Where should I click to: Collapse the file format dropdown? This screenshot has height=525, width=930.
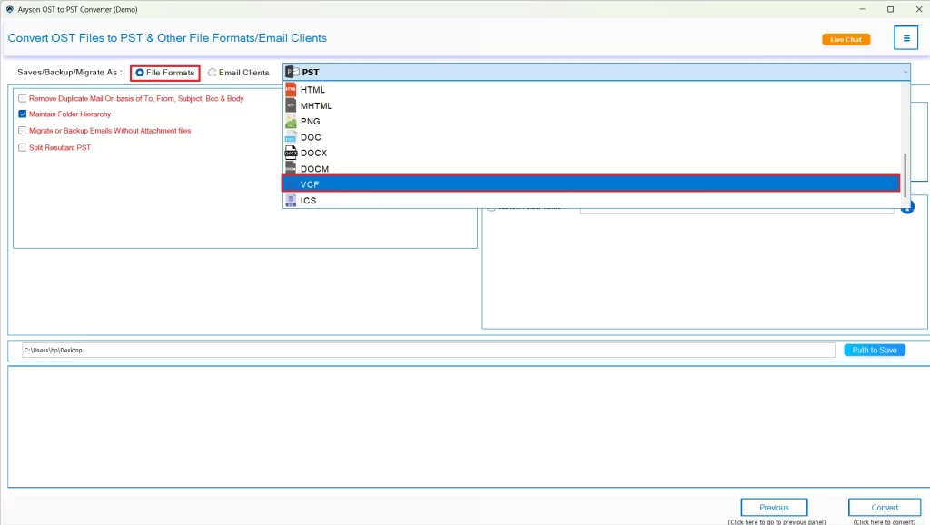click(905, 71)
